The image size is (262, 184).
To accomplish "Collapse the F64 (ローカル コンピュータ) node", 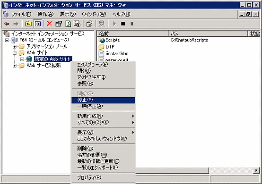I will (x=7, y=40).
